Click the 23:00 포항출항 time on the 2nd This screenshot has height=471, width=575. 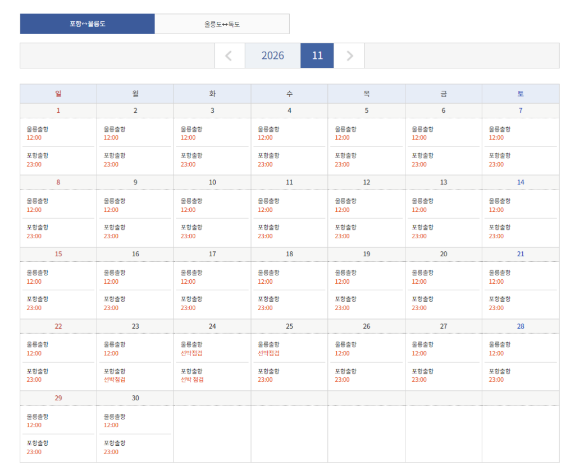click(111, 164)
